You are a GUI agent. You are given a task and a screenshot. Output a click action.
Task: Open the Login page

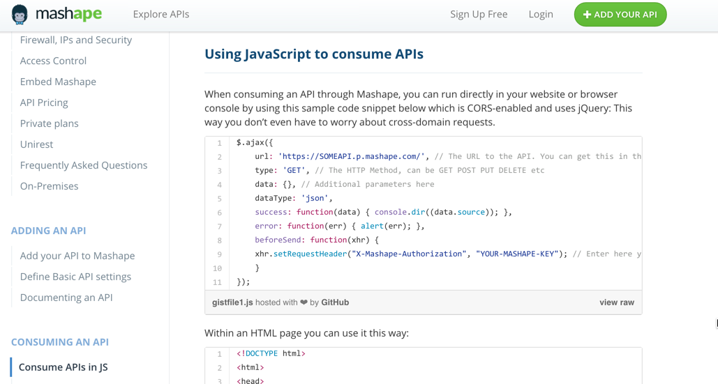pyautogui.click(x=540, y=14)
